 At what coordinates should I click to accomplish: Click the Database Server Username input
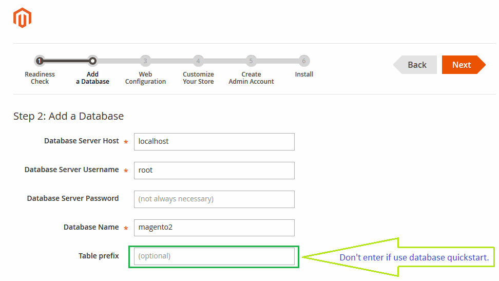(x=214, y=171)
